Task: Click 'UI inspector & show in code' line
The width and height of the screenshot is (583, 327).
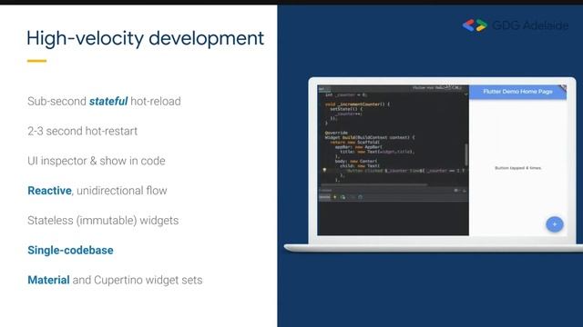Action: [97, 161]
